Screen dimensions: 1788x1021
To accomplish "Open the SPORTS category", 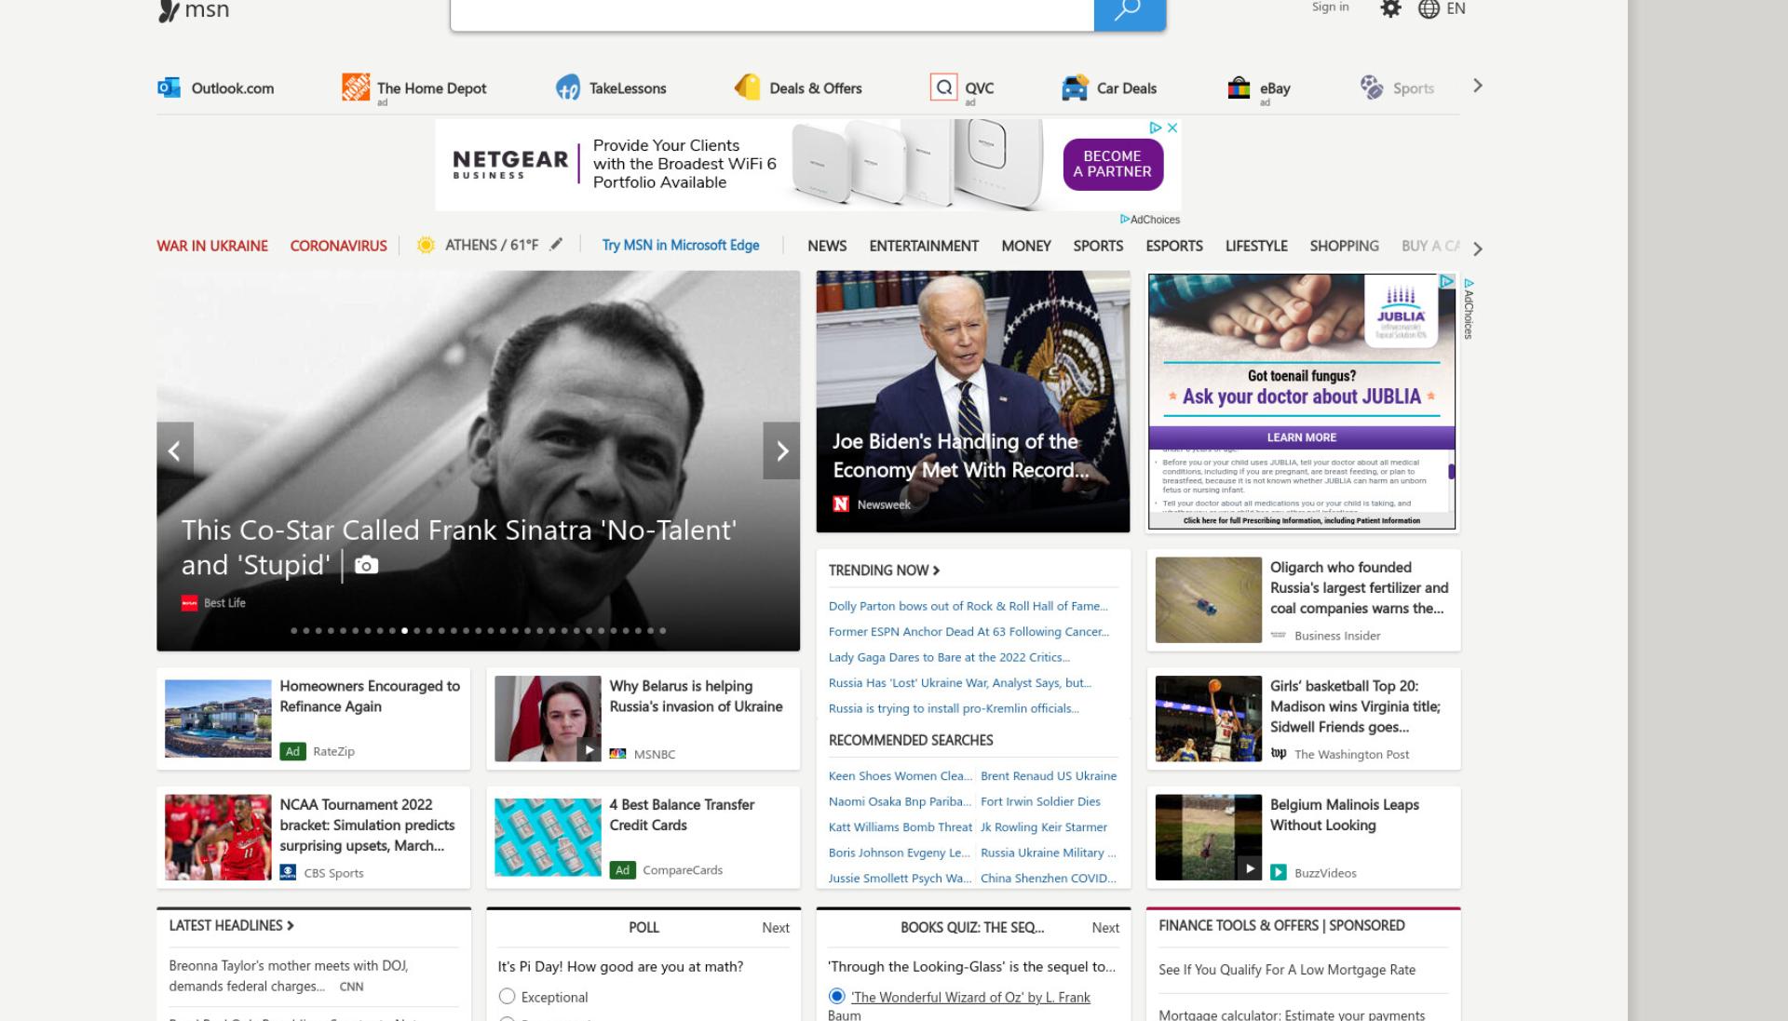I will pyautogui.click(x=1098, y=246).
